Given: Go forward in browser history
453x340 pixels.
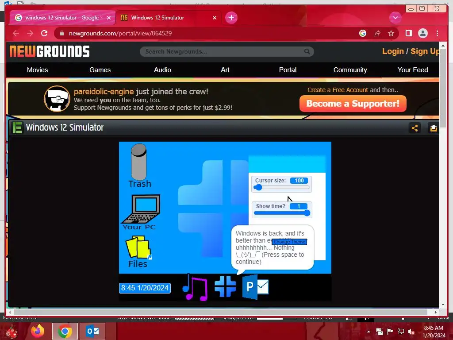Looking at the screenshot, I should tap(30, 33).
